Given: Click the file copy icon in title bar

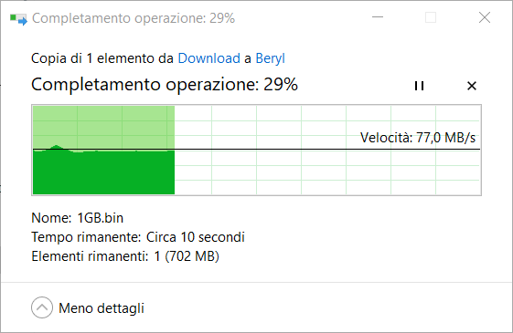Looking at the screenshot, I should pos(18,18).
